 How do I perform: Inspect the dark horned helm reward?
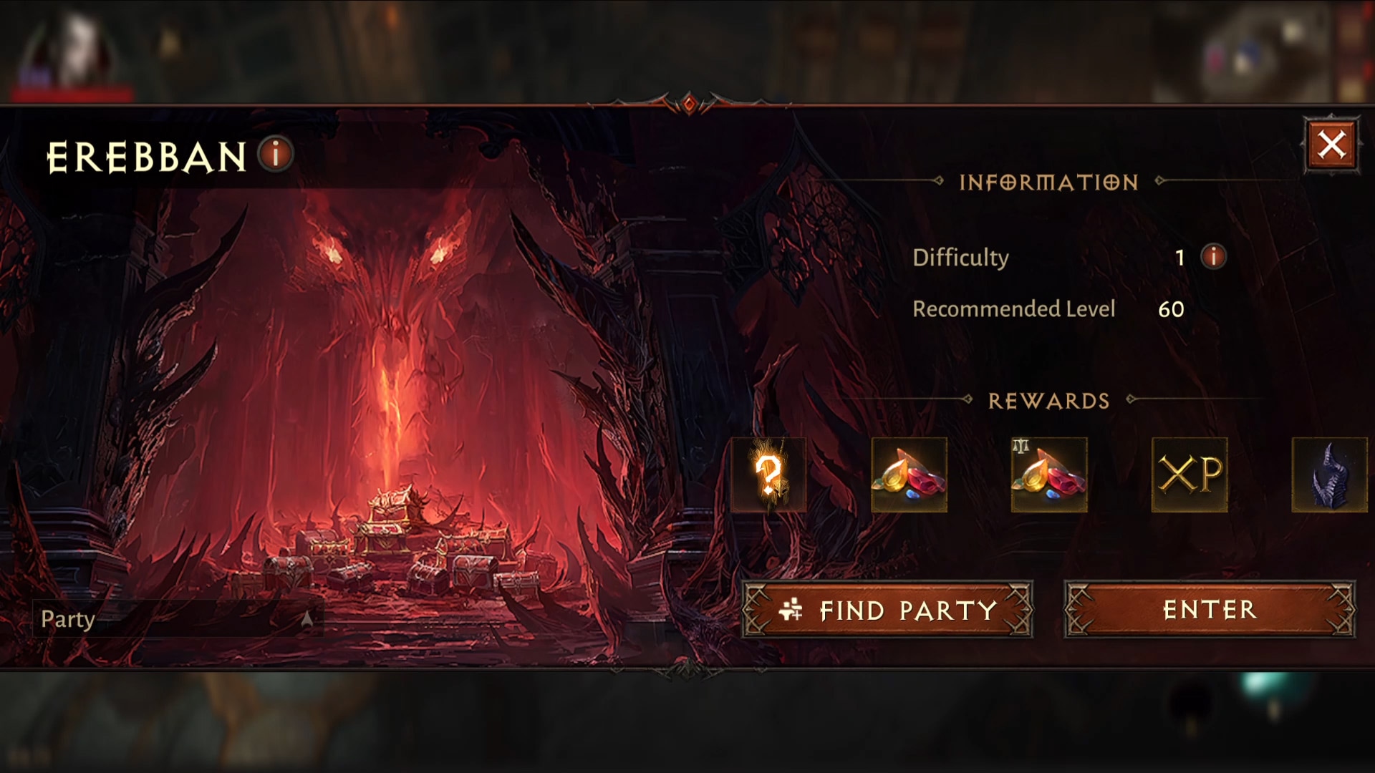pos(1330,475)
